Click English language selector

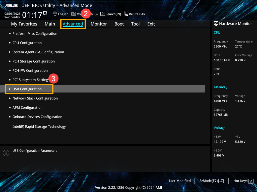(x=60, y=14)
